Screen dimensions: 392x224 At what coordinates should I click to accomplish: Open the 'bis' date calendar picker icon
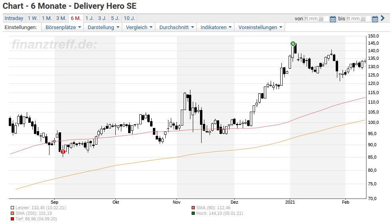pos(375,19)
